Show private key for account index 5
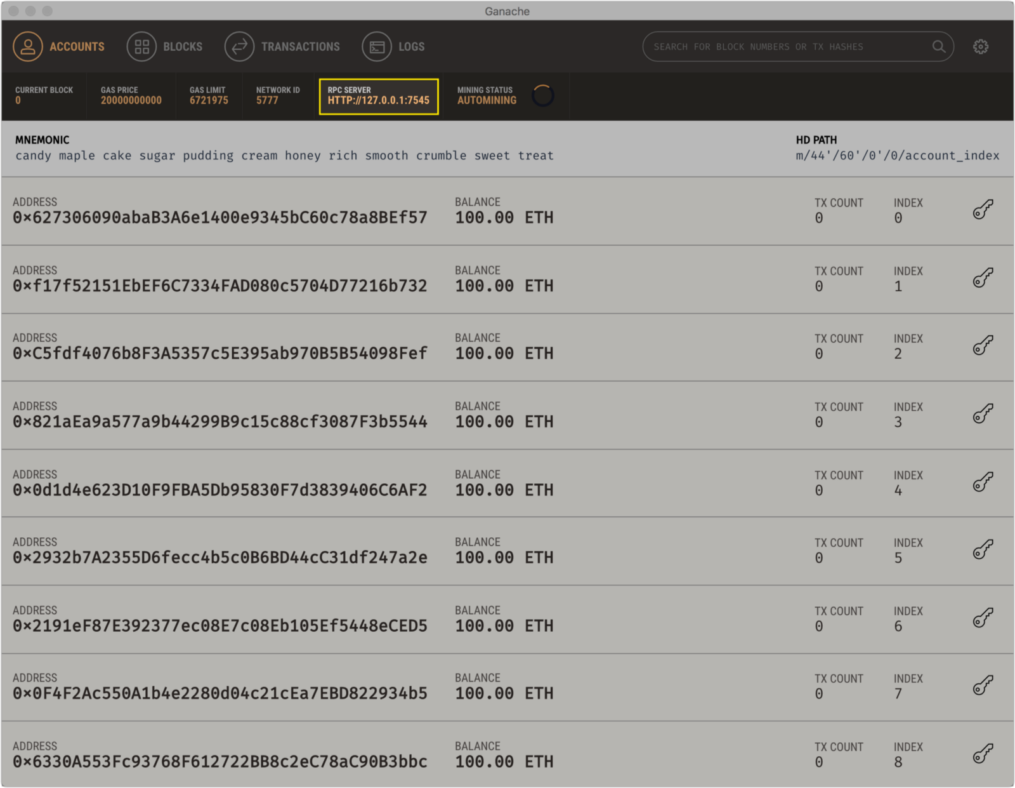Image resolution: width=1015 pixels, height=788 pixels. coord(983,549)
